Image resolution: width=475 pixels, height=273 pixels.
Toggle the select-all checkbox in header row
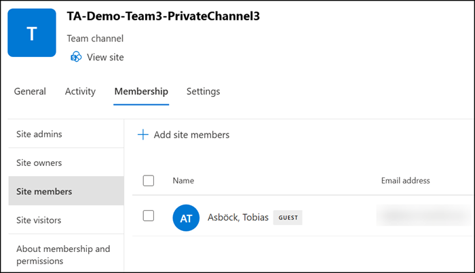pos(149,180)
